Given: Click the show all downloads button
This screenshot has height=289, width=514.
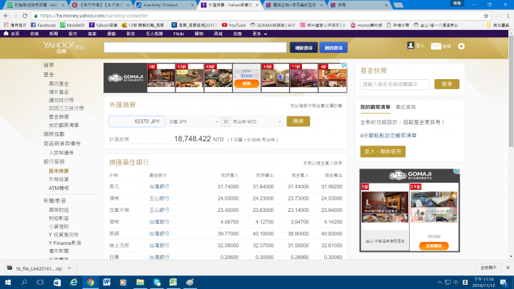Looking at the screenshot, I should 488,268.
